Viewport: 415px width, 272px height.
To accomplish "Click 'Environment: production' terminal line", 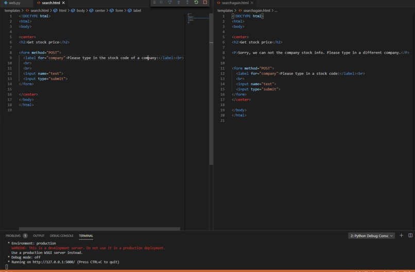I will click(x=32, y=243).
